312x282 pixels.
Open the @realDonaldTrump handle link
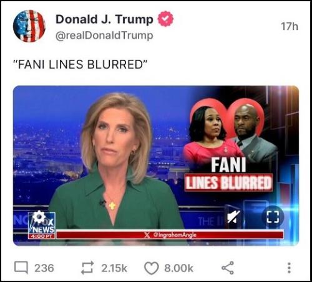[x=104, y=35]
